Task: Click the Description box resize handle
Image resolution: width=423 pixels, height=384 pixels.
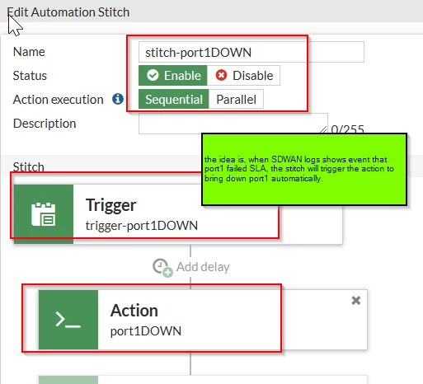Action: [323, 129]
